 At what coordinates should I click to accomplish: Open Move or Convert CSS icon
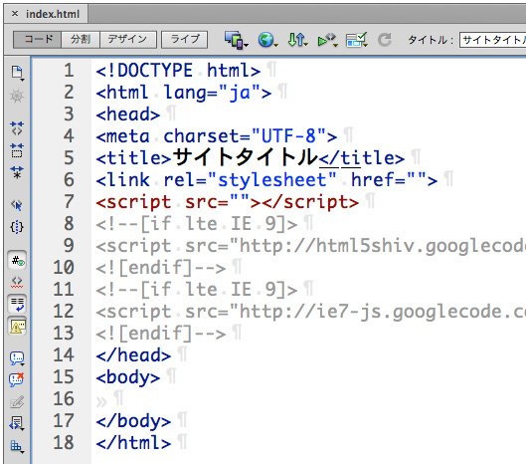pos(17,446)
